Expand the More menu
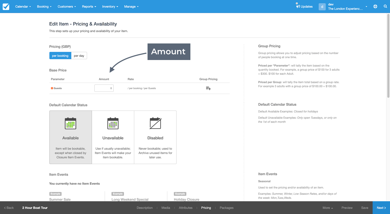The image size is (390, 214). (328, 208)
